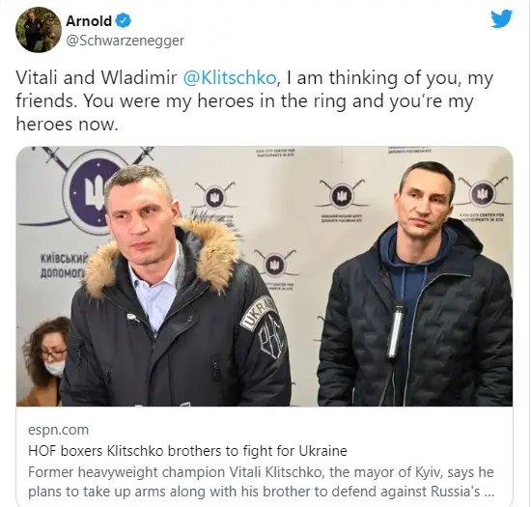Click the blue verified badge beside Arnold
Viewport: 531px width, 507px height.
(x=124, y=21)
